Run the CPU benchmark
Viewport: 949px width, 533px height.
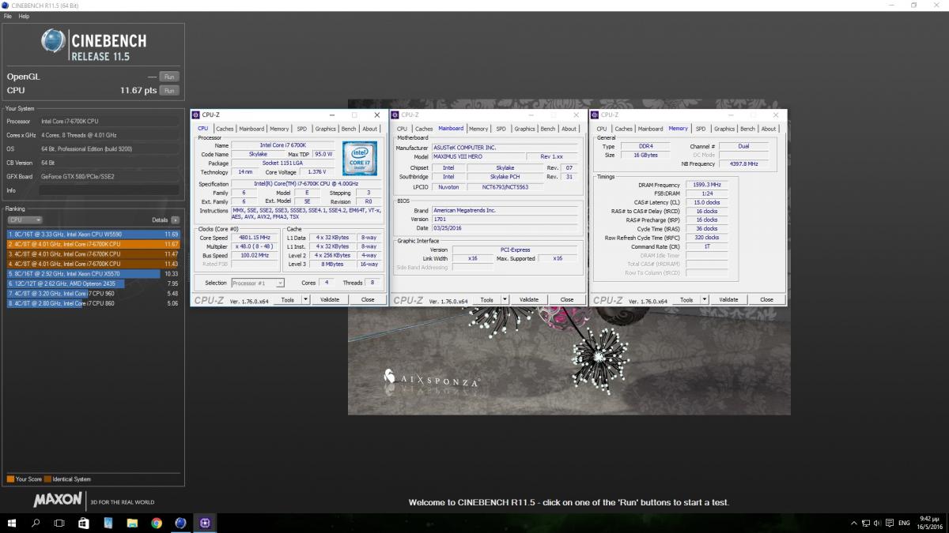[x=169, y=91]
